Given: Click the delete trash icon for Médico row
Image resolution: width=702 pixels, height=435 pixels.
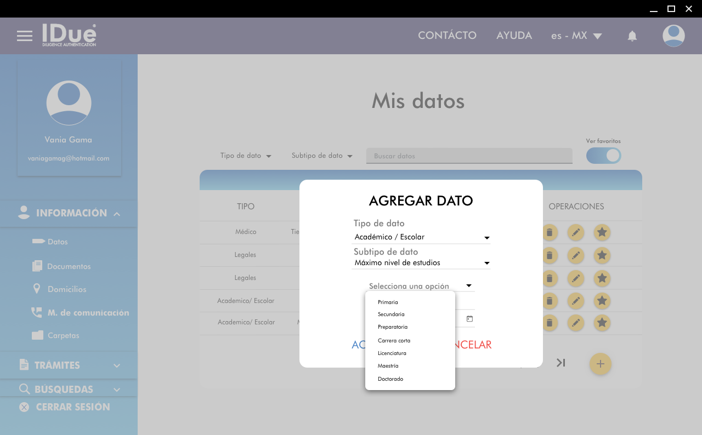Looking at the screenshot, I should pyautogui.click(x=549, y=232).
